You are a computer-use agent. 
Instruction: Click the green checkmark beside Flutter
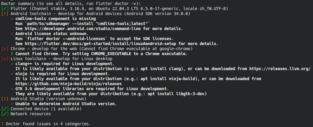(x=5, y=9)
